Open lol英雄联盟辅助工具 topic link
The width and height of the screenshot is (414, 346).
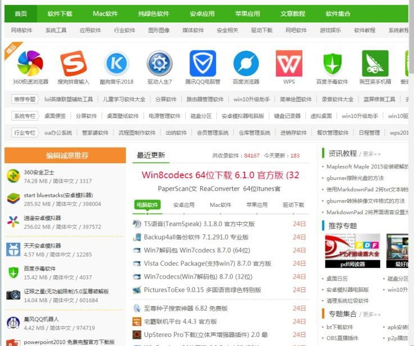click(x=68, y=99)
